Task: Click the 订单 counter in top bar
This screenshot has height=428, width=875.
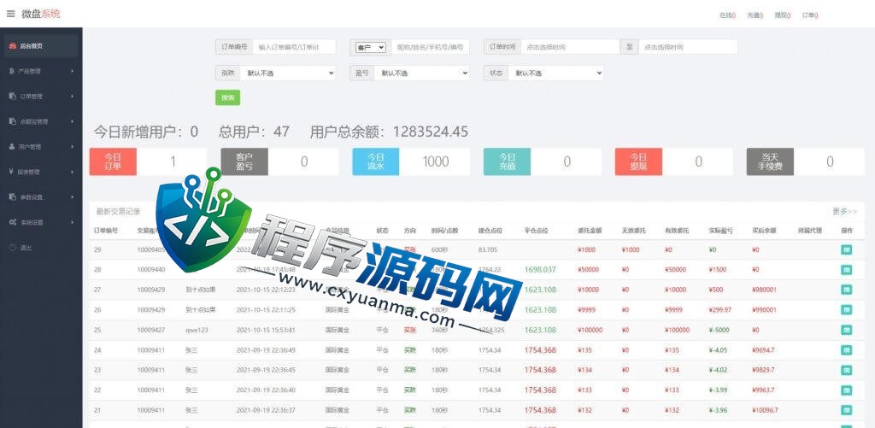Action: [810, 15]
